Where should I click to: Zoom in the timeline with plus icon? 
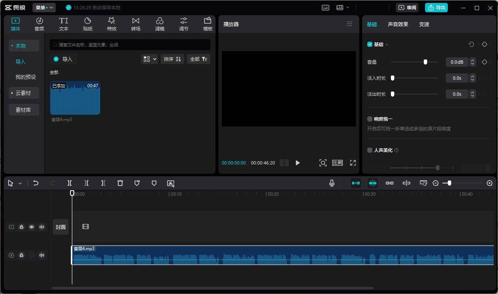point(490,183)
